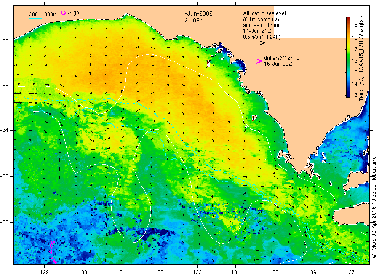Click the "and velocity for" text line

261,25
